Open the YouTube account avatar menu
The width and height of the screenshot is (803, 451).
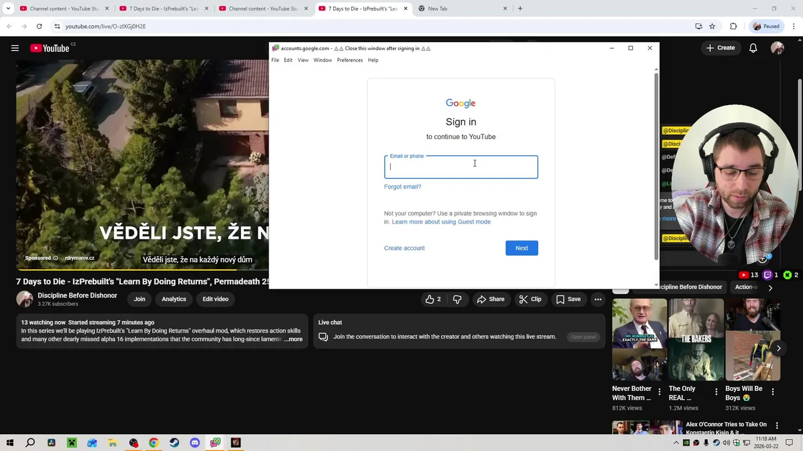(x=777, y=48)
